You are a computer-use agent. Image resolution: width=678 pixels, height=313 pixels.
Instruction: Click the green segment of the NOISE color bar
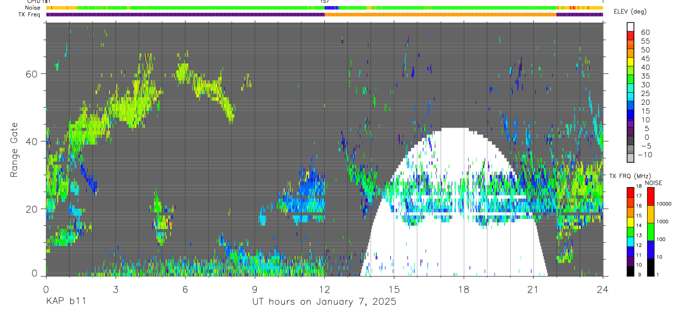click(x=650, y=231)
